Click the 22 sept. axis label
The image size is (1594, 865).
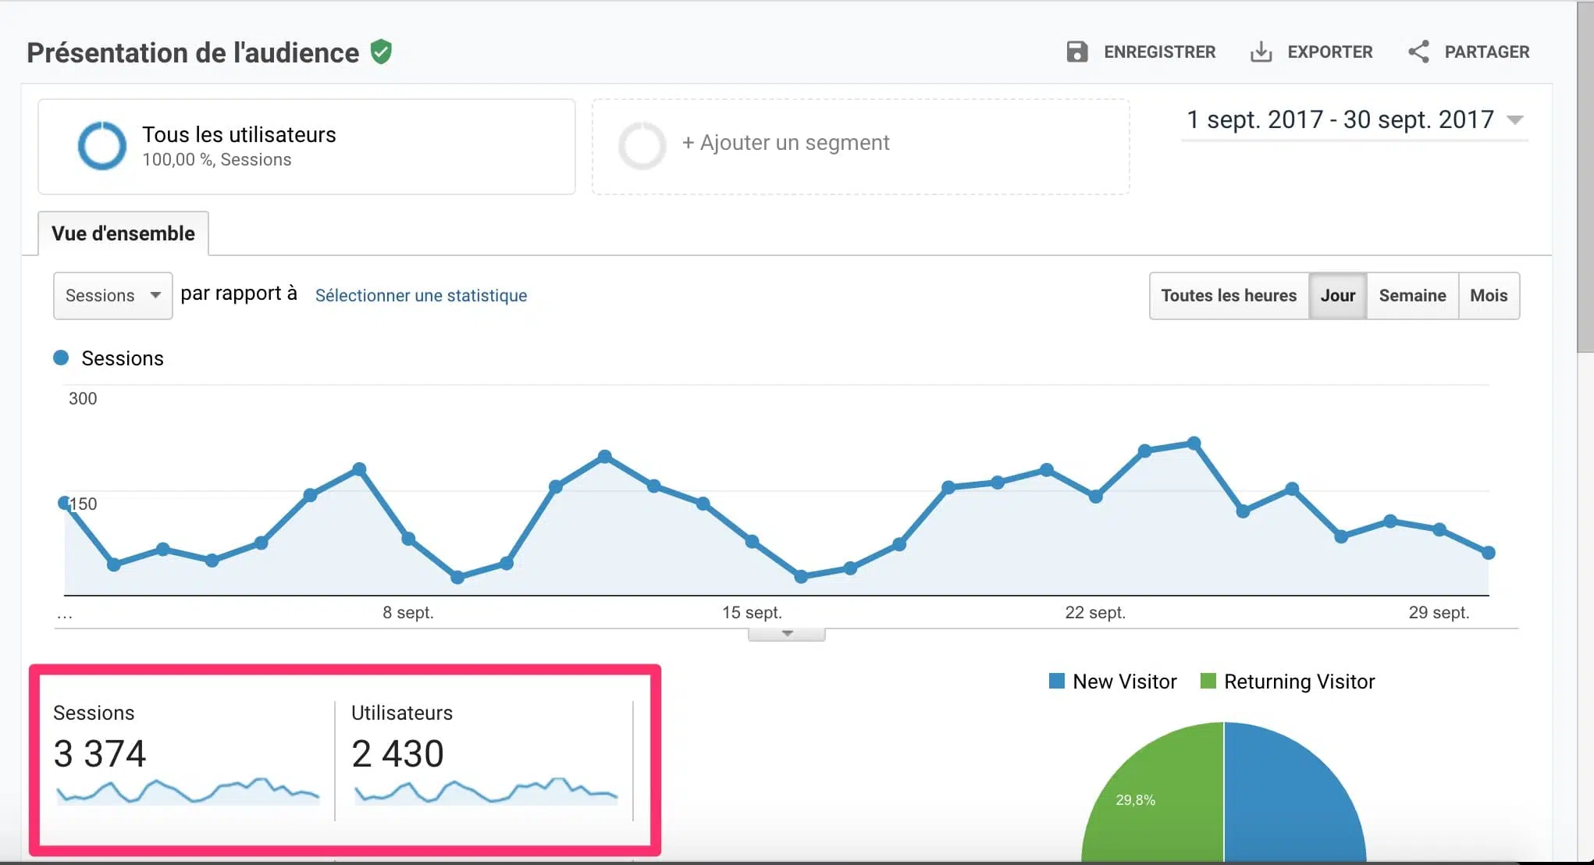pyautogui.click(x=1095, y=613)
